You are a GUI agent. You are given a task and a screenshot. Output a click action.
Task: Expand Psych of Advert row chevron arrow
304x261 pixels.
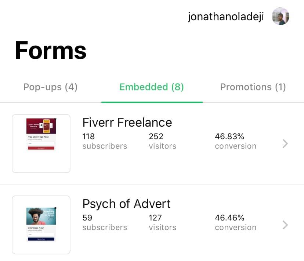point(285,225)
